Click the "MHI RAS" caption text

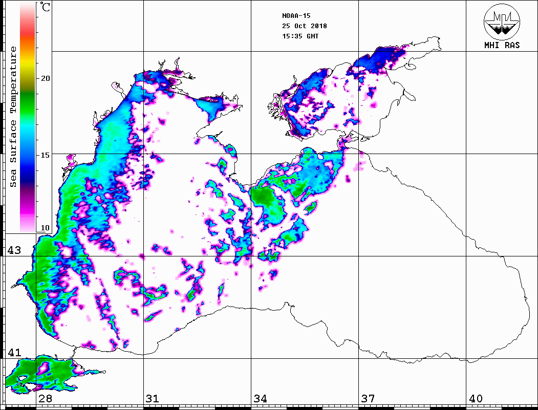[x=502, y=45]
